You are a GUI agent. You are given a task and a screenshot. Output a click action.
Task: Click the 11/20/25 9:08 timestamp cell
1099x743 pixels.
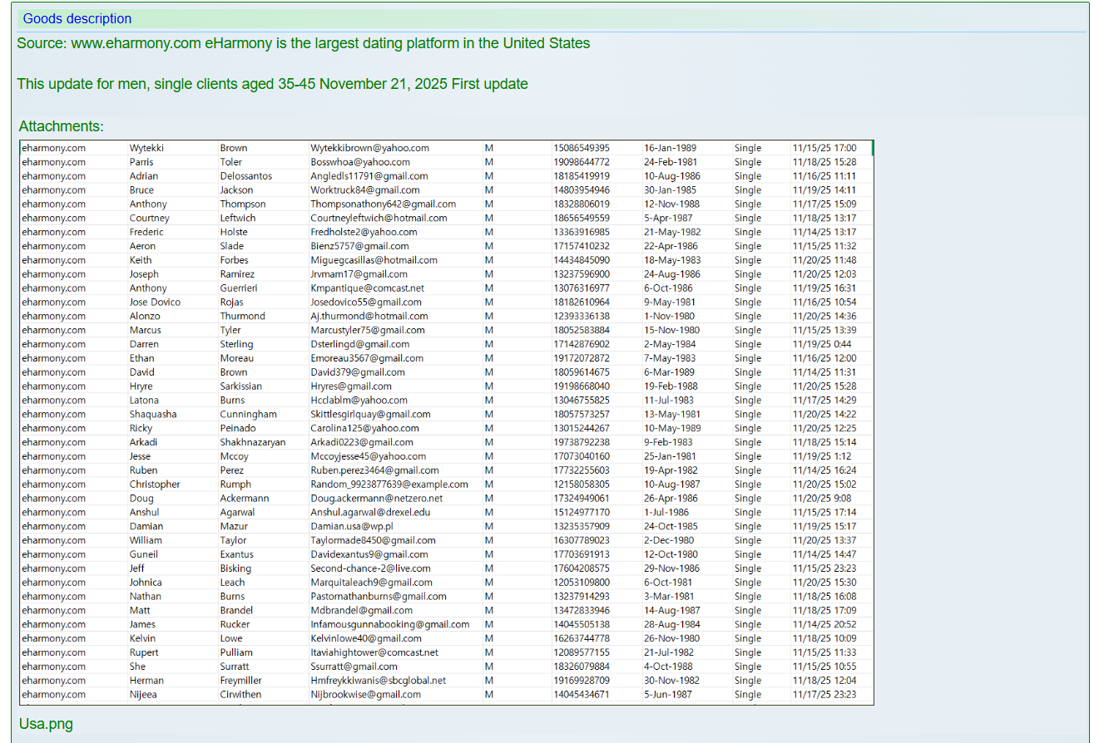(821, 499)
